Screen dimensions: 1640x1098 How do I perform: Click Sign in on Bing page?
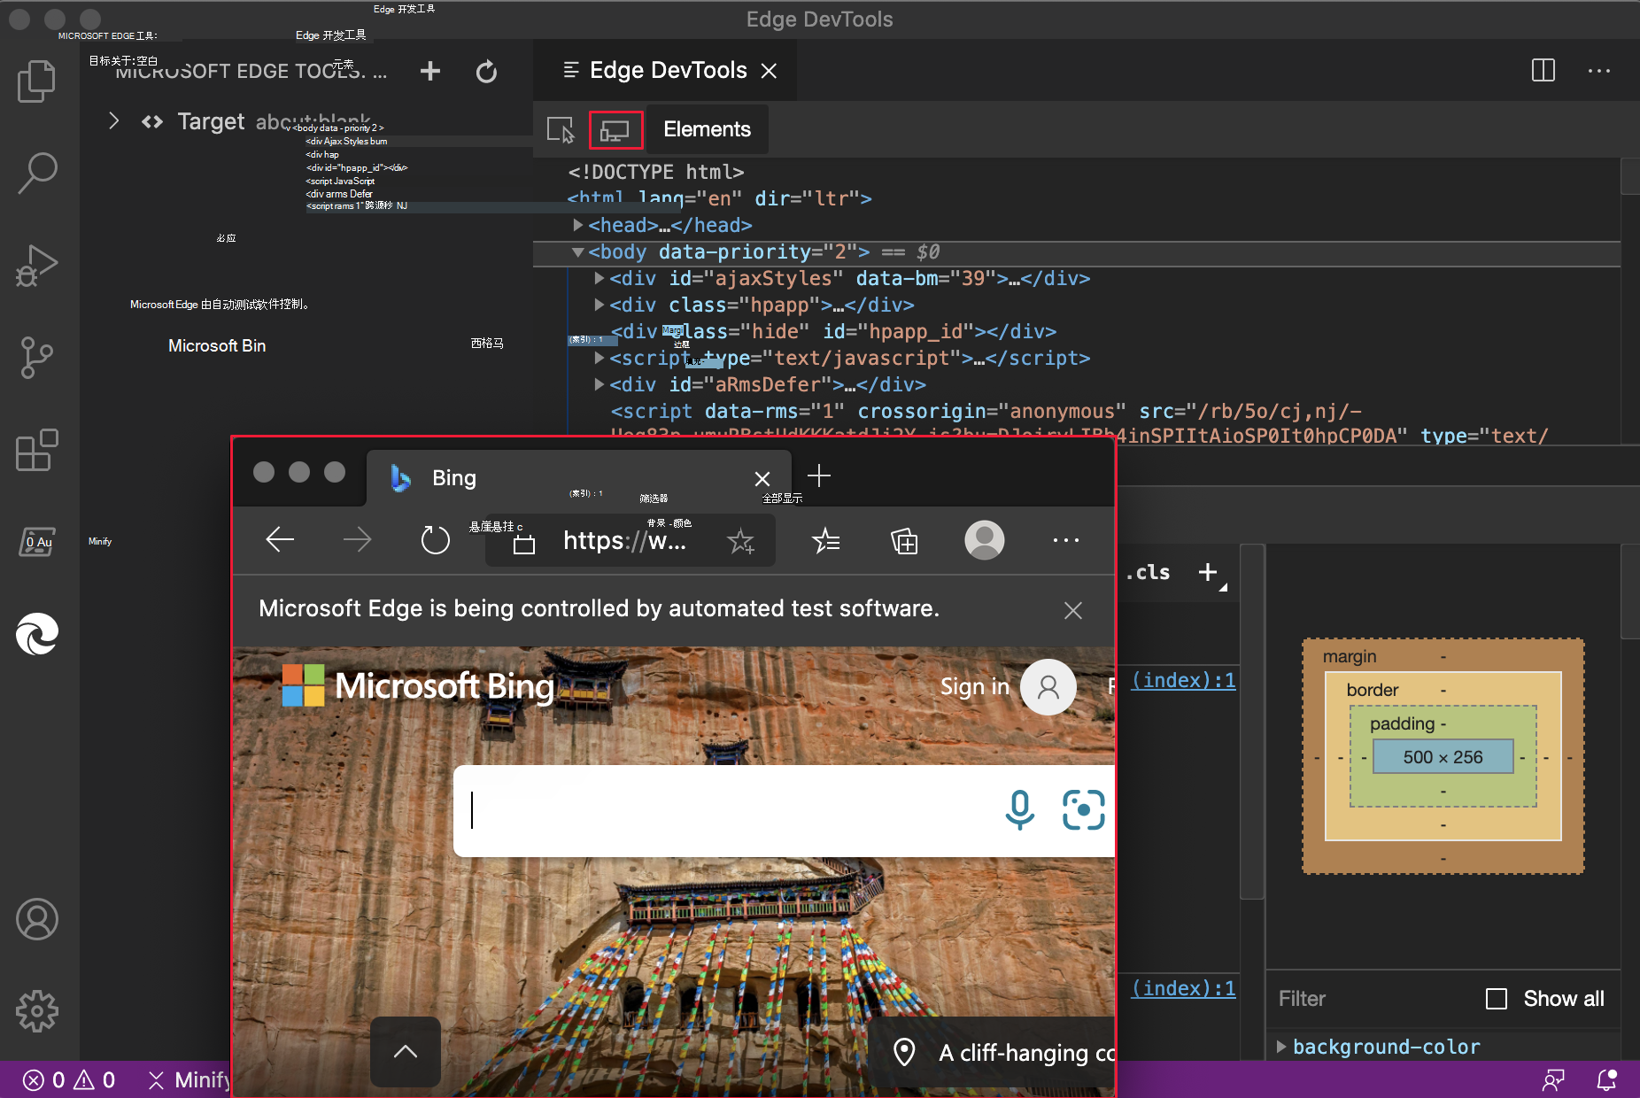tap(974, 687)
